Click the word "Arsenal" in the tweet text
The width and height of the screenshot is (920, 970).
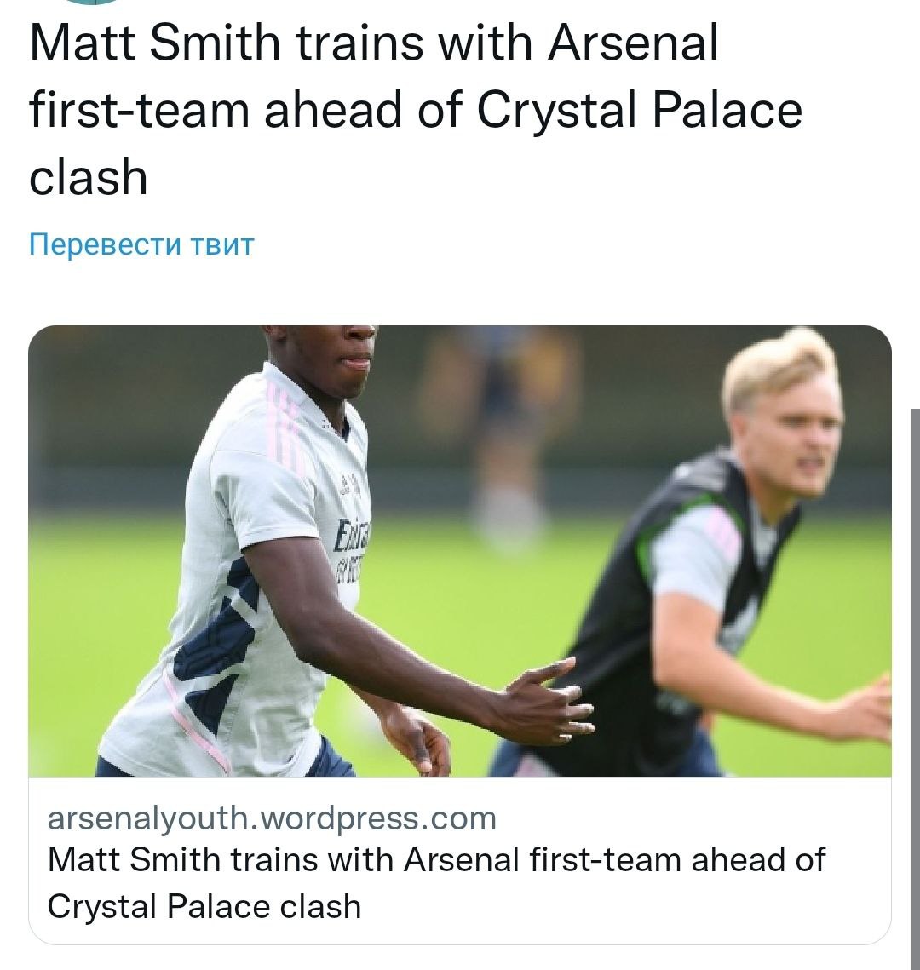[x=633, y=45]
